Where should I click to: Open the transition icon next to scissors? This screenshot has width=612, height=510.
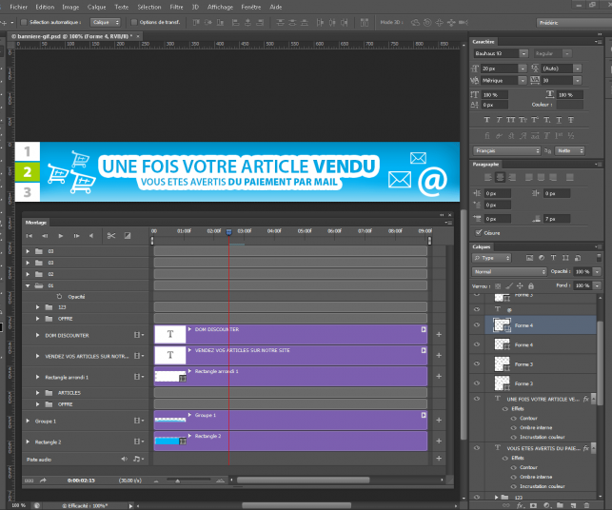(128, 236)
